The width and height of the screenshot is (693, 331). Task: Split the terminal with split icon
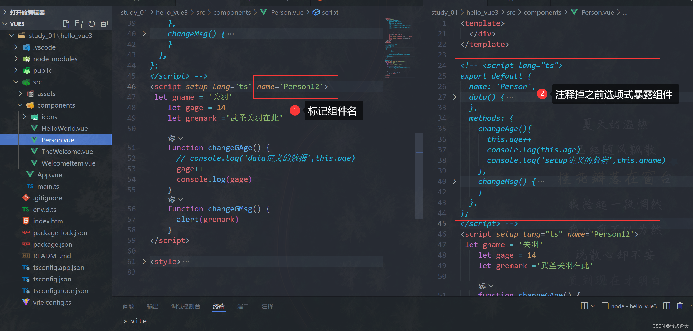pyautogui.click(x=666, y=306)
